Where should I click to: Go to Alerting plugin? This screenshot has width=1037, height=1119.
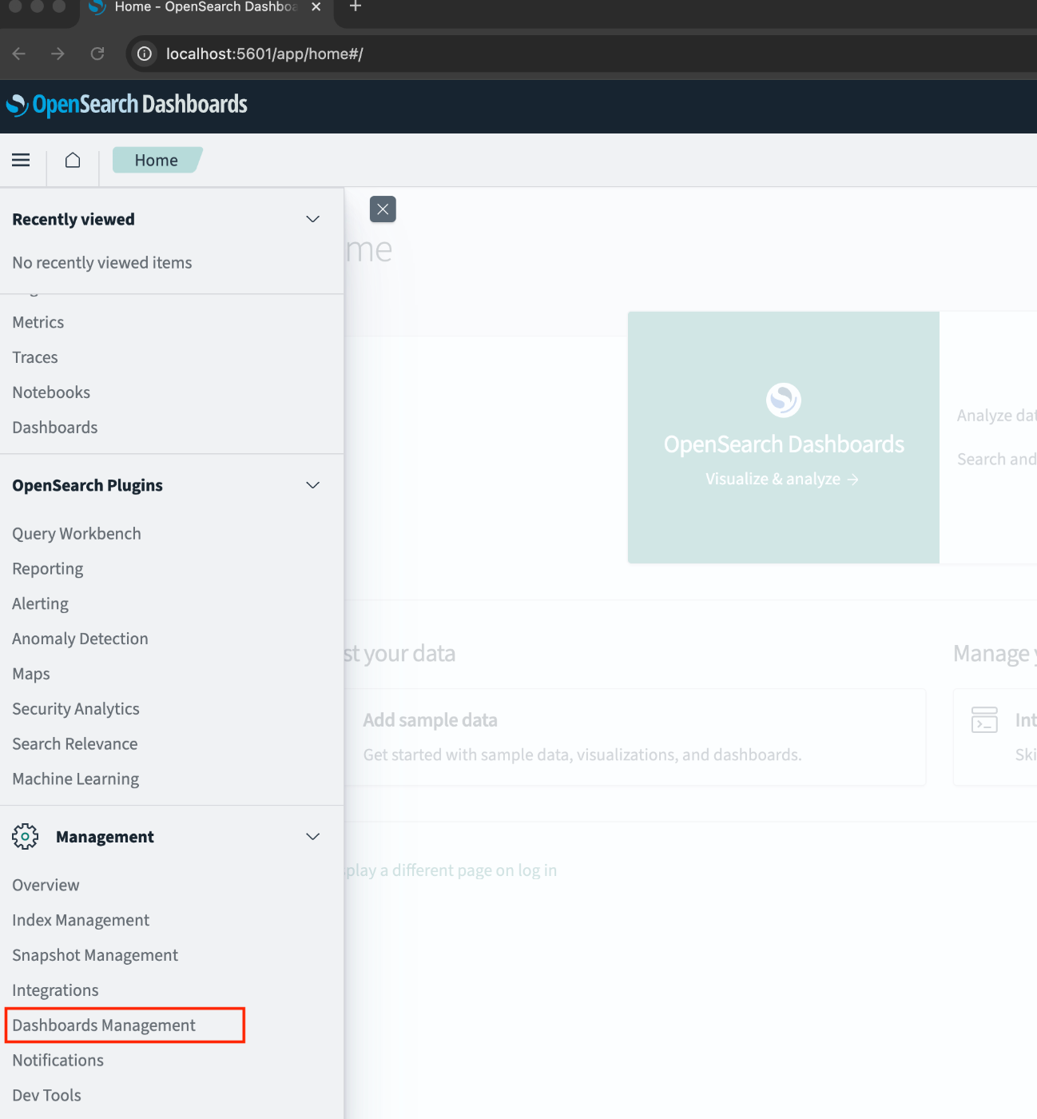(x=41, y=604)
